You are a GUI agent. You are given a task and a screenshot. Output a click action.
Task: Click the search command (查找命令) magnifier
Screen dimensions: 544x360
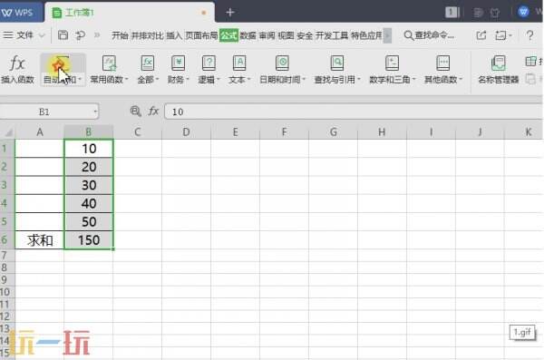[409, 35]
